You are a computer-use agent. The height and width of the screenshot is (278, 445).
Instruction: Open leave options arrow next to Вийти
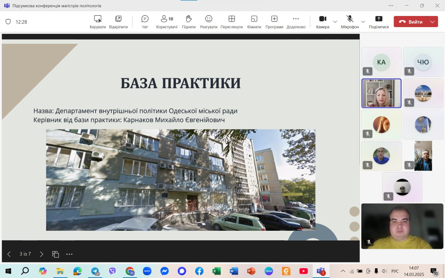(432, 22)
